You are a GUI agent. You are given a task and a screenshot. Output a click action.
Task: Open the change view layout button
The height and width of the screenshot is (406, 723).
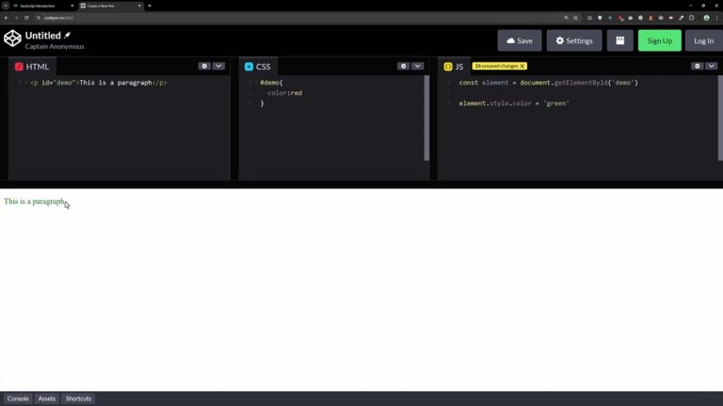(x=619, y=40)
